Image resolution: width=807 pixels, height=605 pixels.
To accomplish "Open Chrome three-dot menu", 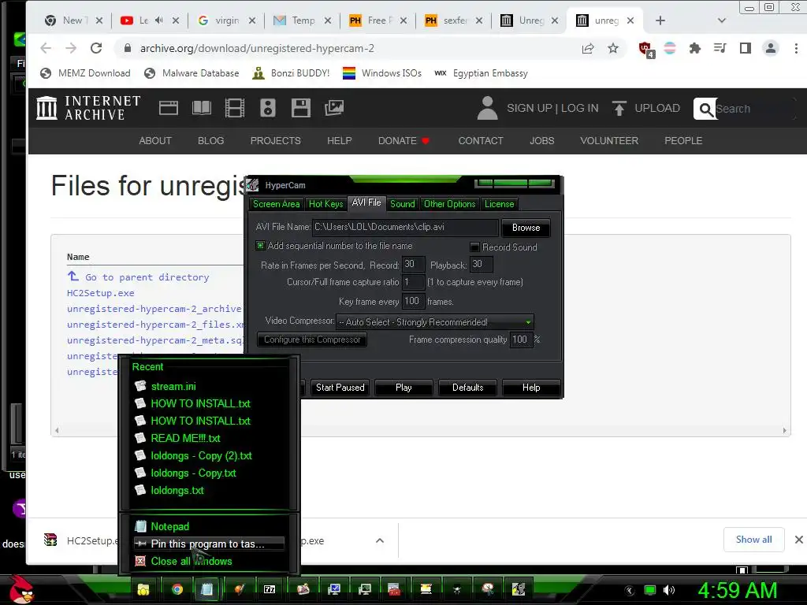I will coord(796,48).
